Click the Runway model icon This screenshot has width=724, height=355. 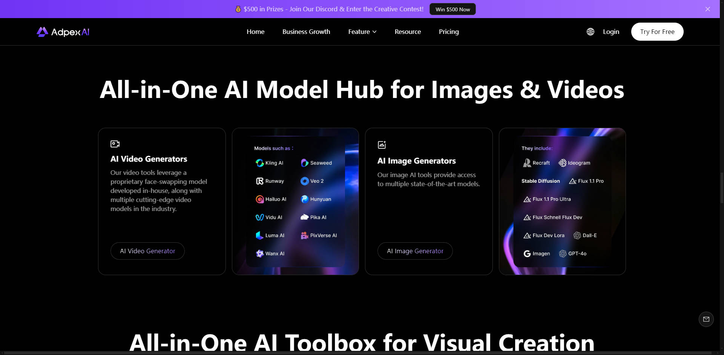260,181
